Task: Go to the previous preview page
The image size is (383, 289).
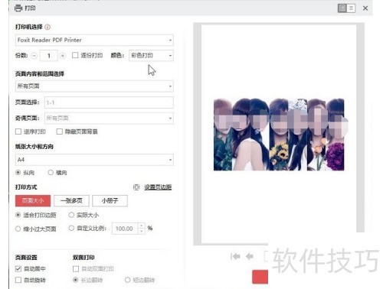Action: (250, 256)
